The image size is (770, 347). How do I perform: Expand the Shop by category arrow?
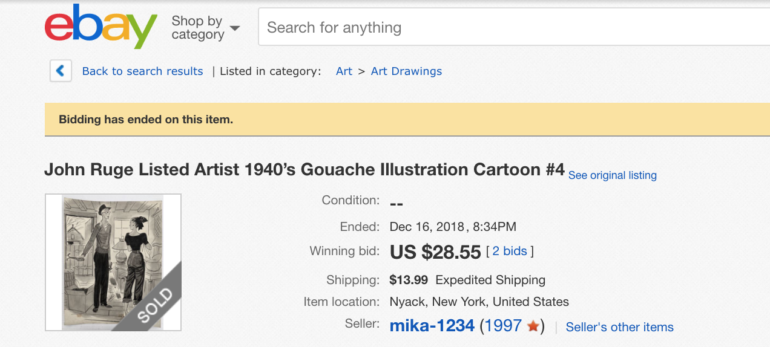235,28
